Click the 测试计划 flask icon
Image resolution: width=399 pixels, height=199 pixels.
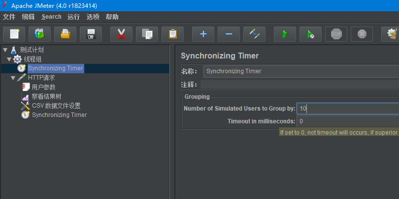[x=13, y=50]
